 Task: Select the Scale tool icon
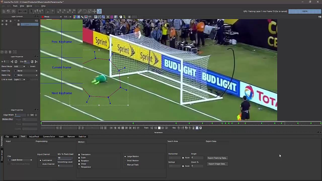pyautogui.click(x=90, y=11)
